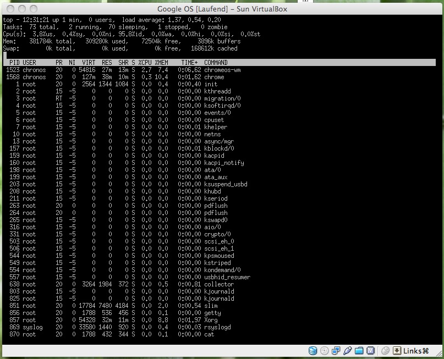Click the migration/0 command name

pos(222,98)
